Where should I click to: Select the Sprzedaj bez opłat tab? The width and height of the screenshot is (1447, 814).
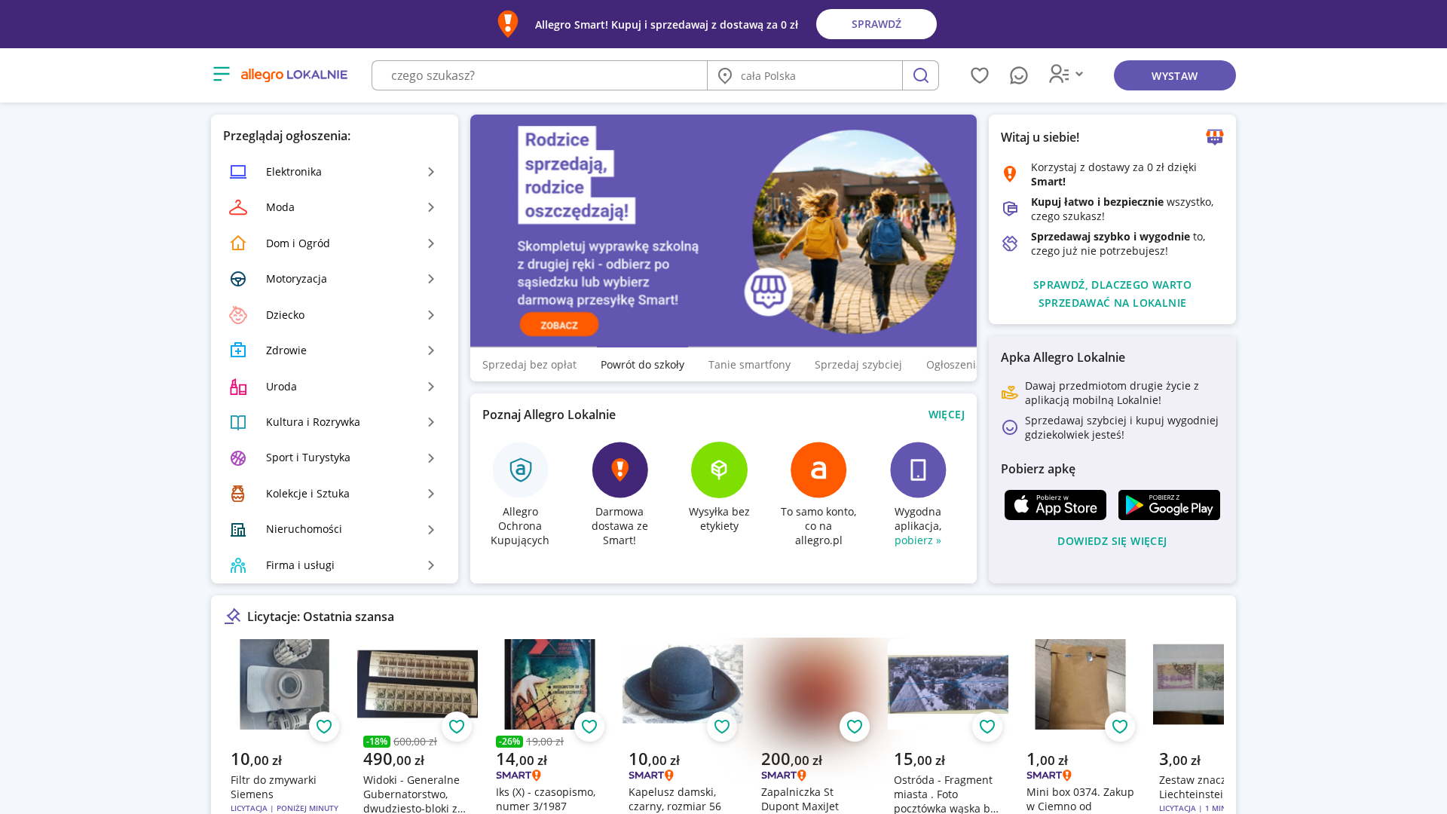point(529,365)
